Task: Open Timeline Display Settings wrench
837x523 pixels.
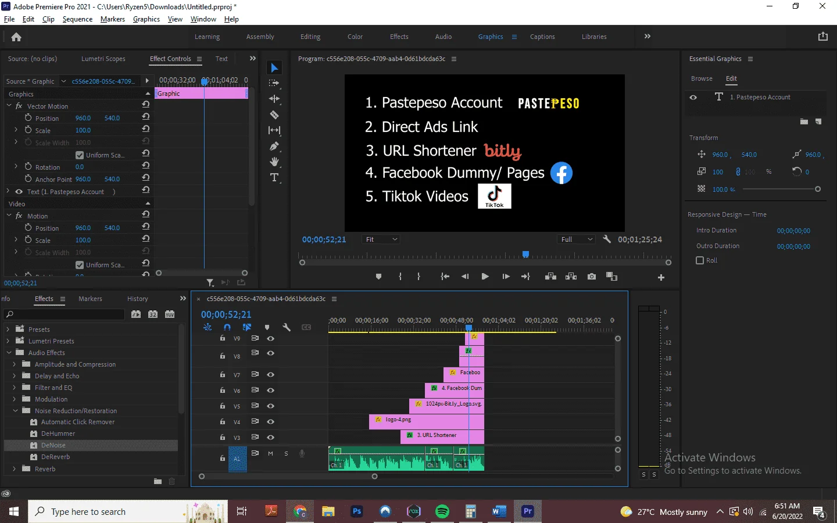Action: (x=287, y=327)
